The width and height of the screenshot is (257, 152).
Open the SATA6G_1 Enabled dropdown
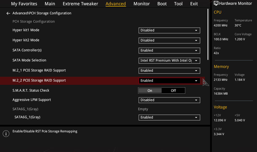click(x=169, y=117)
